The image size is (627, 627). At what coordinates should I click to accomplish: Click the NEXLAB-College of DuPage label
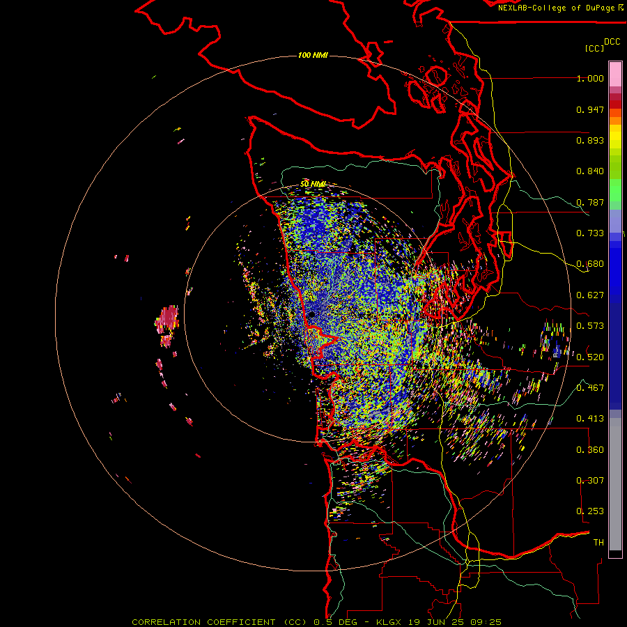pyautogui.click(x=556, y=8)
